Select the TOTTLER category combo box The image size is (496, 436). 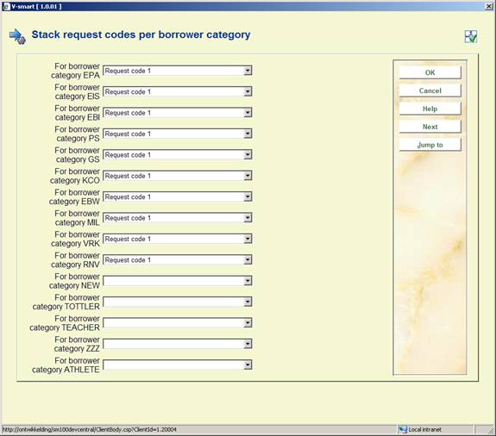click(x=178, y=302)
